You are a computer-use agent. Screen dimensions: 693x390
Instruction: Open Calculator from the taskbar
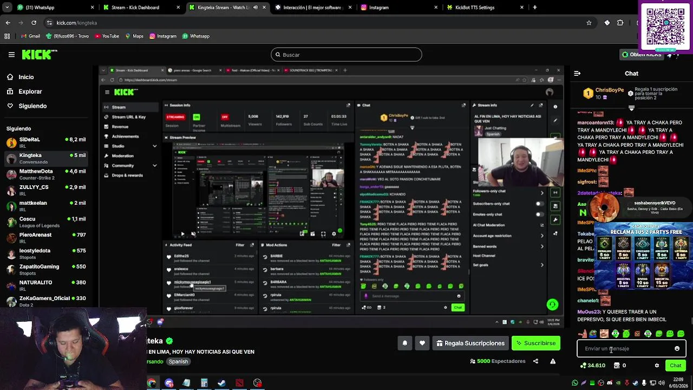tap(204, 383)
